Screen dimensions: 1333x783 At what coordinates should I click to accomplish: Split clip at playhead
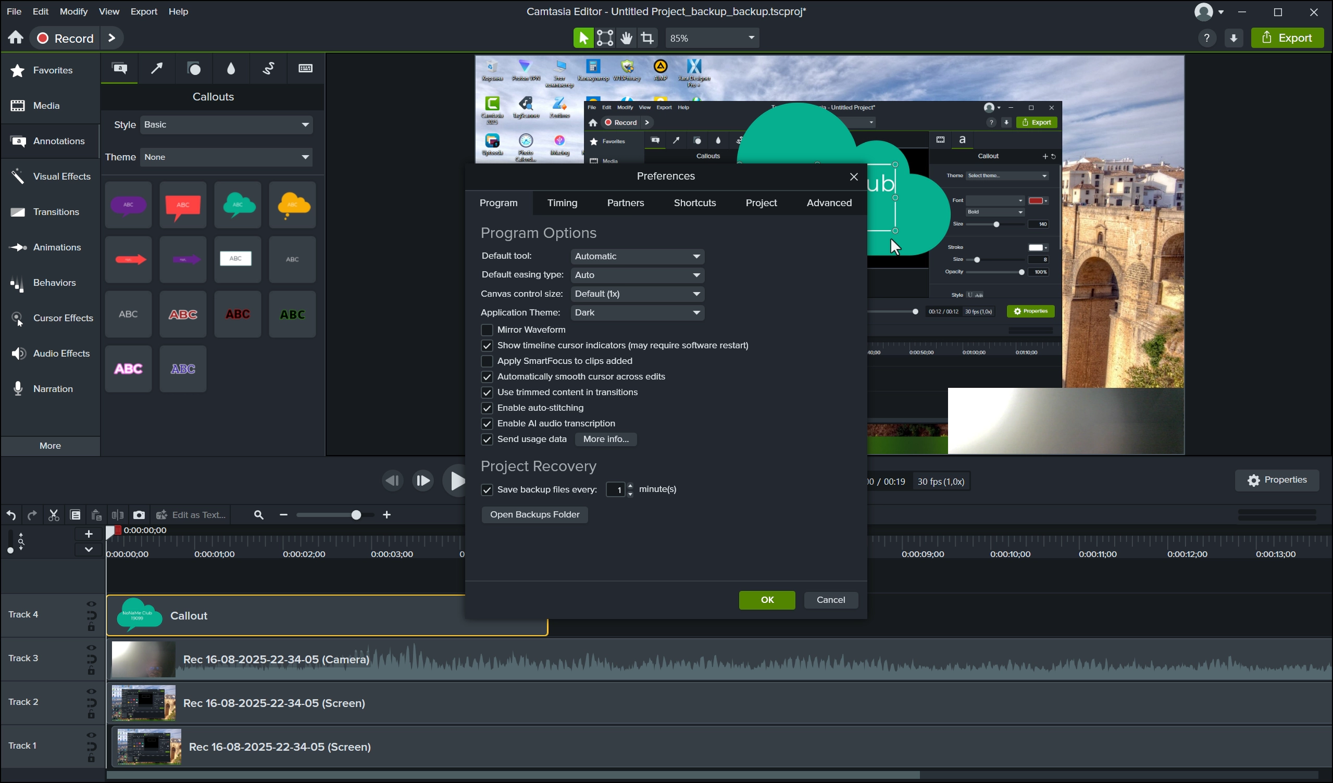(x=117, y=515)
